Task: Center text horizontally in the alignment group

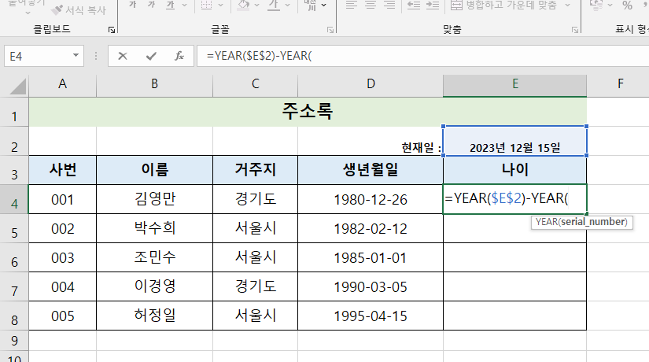Action: 371,5
